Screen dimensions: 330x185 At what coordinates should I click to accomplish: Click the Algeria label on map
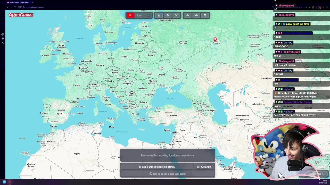[x=77, y=154]
